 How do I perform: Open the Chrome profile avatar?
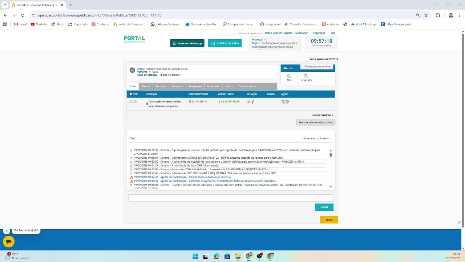(451, 15)
